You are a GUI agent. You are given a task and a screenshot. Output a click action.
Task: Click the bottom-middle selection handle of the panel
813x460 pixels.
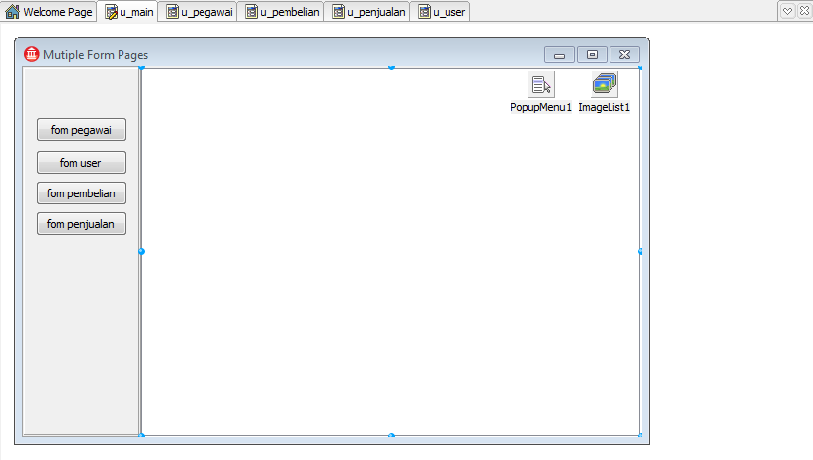(391, 435)
